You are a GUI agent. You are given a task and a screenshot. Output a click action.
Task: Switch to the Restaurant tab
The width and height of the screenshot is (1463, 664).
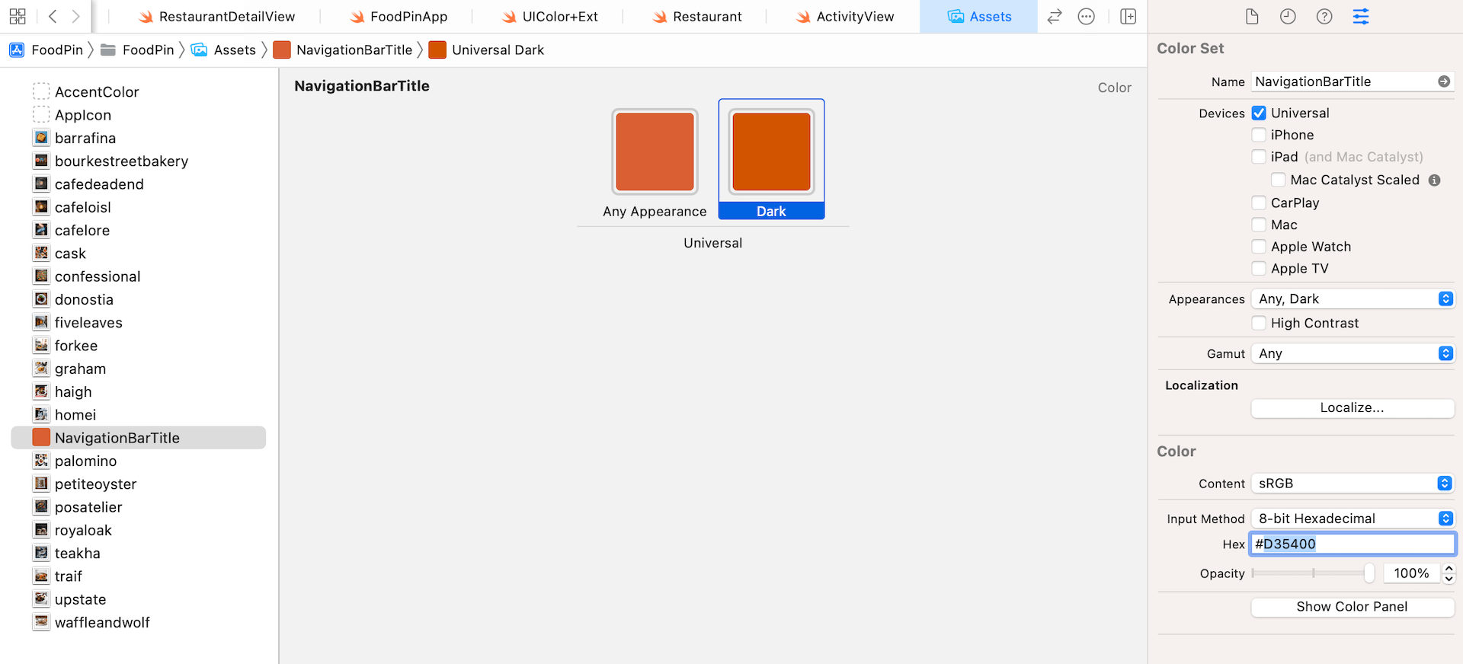click(x=696, y=16)
